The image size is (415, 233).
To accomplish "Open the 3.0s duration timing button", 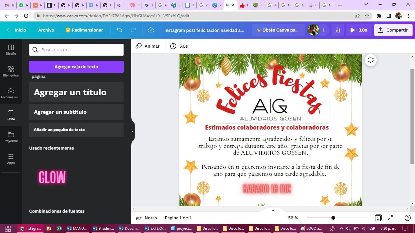I will pyautogui.click(x=179, y=46).
